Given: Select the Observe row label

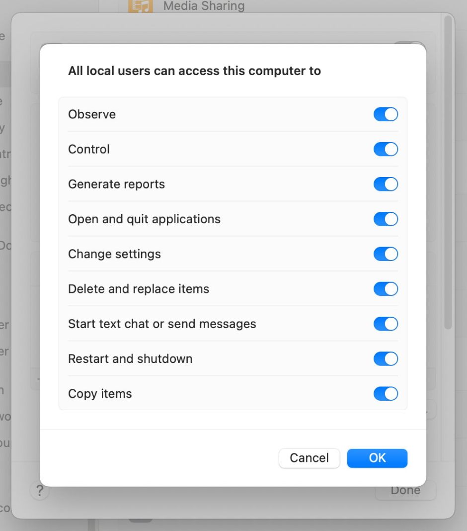Looking at the screenshot, I should [x=91, y=114].
